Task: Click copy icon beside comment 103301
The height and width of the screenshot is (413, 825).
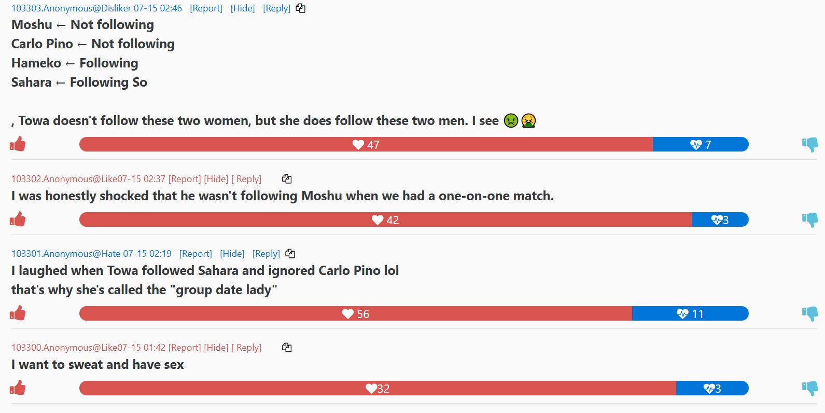Action: tap(290, 254)
